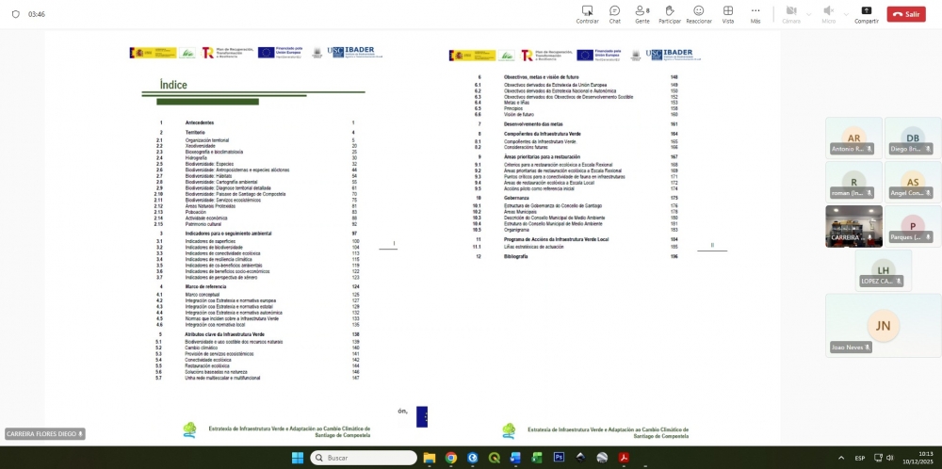Expand the microphone options dropdown arrow
942x469 pixels.
[846, 13]
